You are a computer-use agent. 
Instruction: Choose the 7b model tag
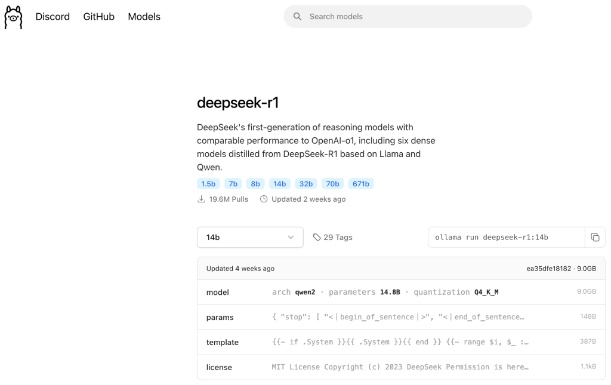pos(232,184)
